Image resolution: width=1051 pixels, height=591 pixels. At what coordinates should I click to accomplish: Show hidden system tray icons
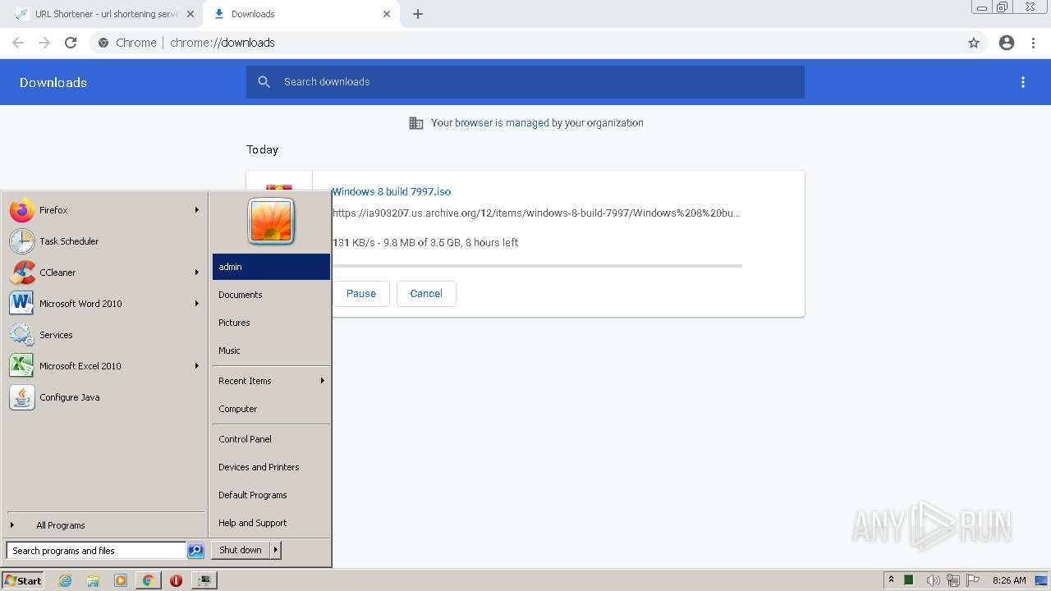tap(891, 580)
